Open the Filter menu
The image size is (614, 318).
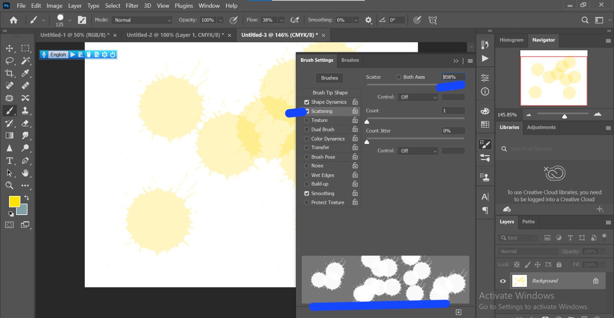tap(132, 6)
